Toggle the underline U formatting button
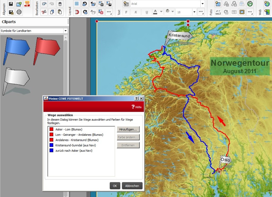The width and height of the screenshot is (272, 197). pyautogui.click(x=147, y=12)
